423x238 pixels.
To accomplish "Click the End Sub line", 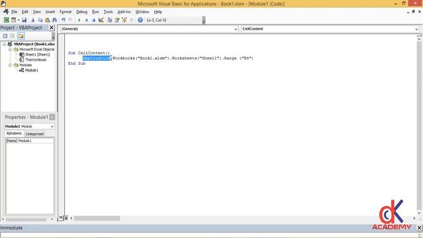I will tap(77, 63).
